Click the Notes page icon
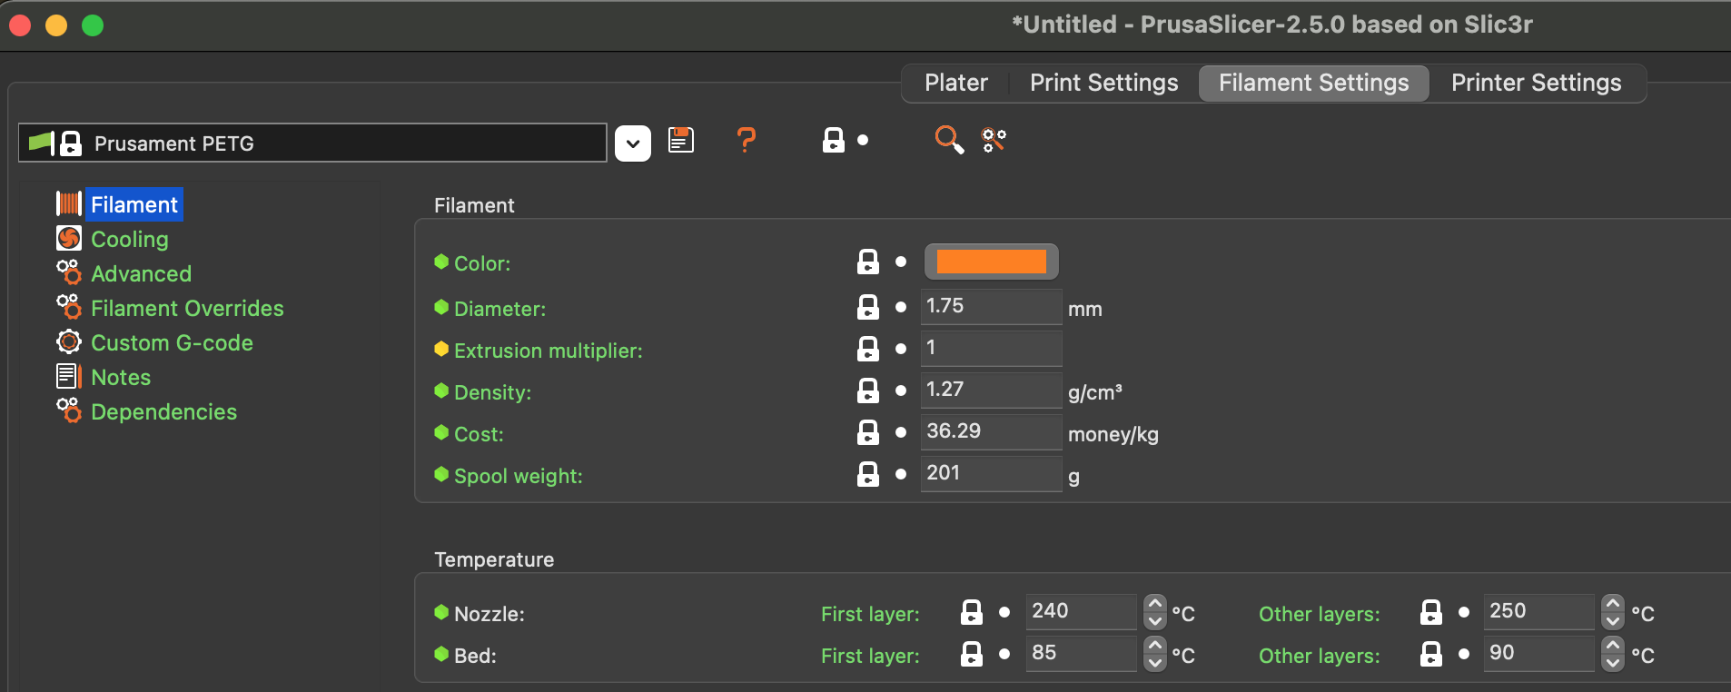The height and width of the screenshot is (692, 1731). [69, 377]
